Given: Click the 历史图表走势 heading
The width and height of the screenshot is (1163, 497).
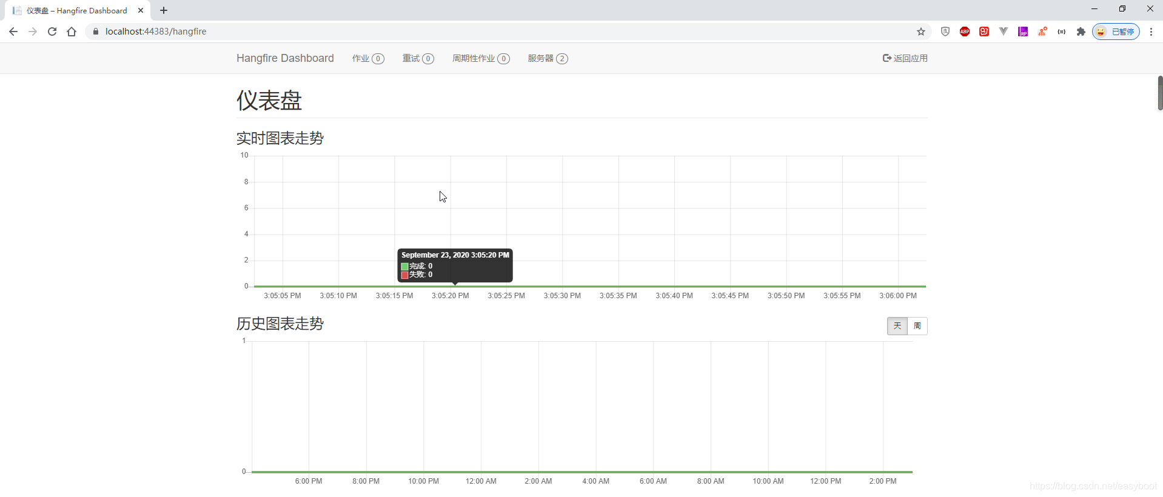Looking at the screenshot, I should [x=280, y=324].
